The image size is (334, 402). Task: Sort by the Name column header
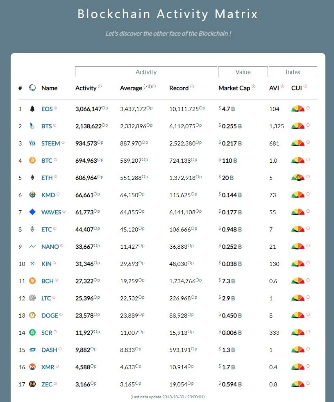point(49,88)
